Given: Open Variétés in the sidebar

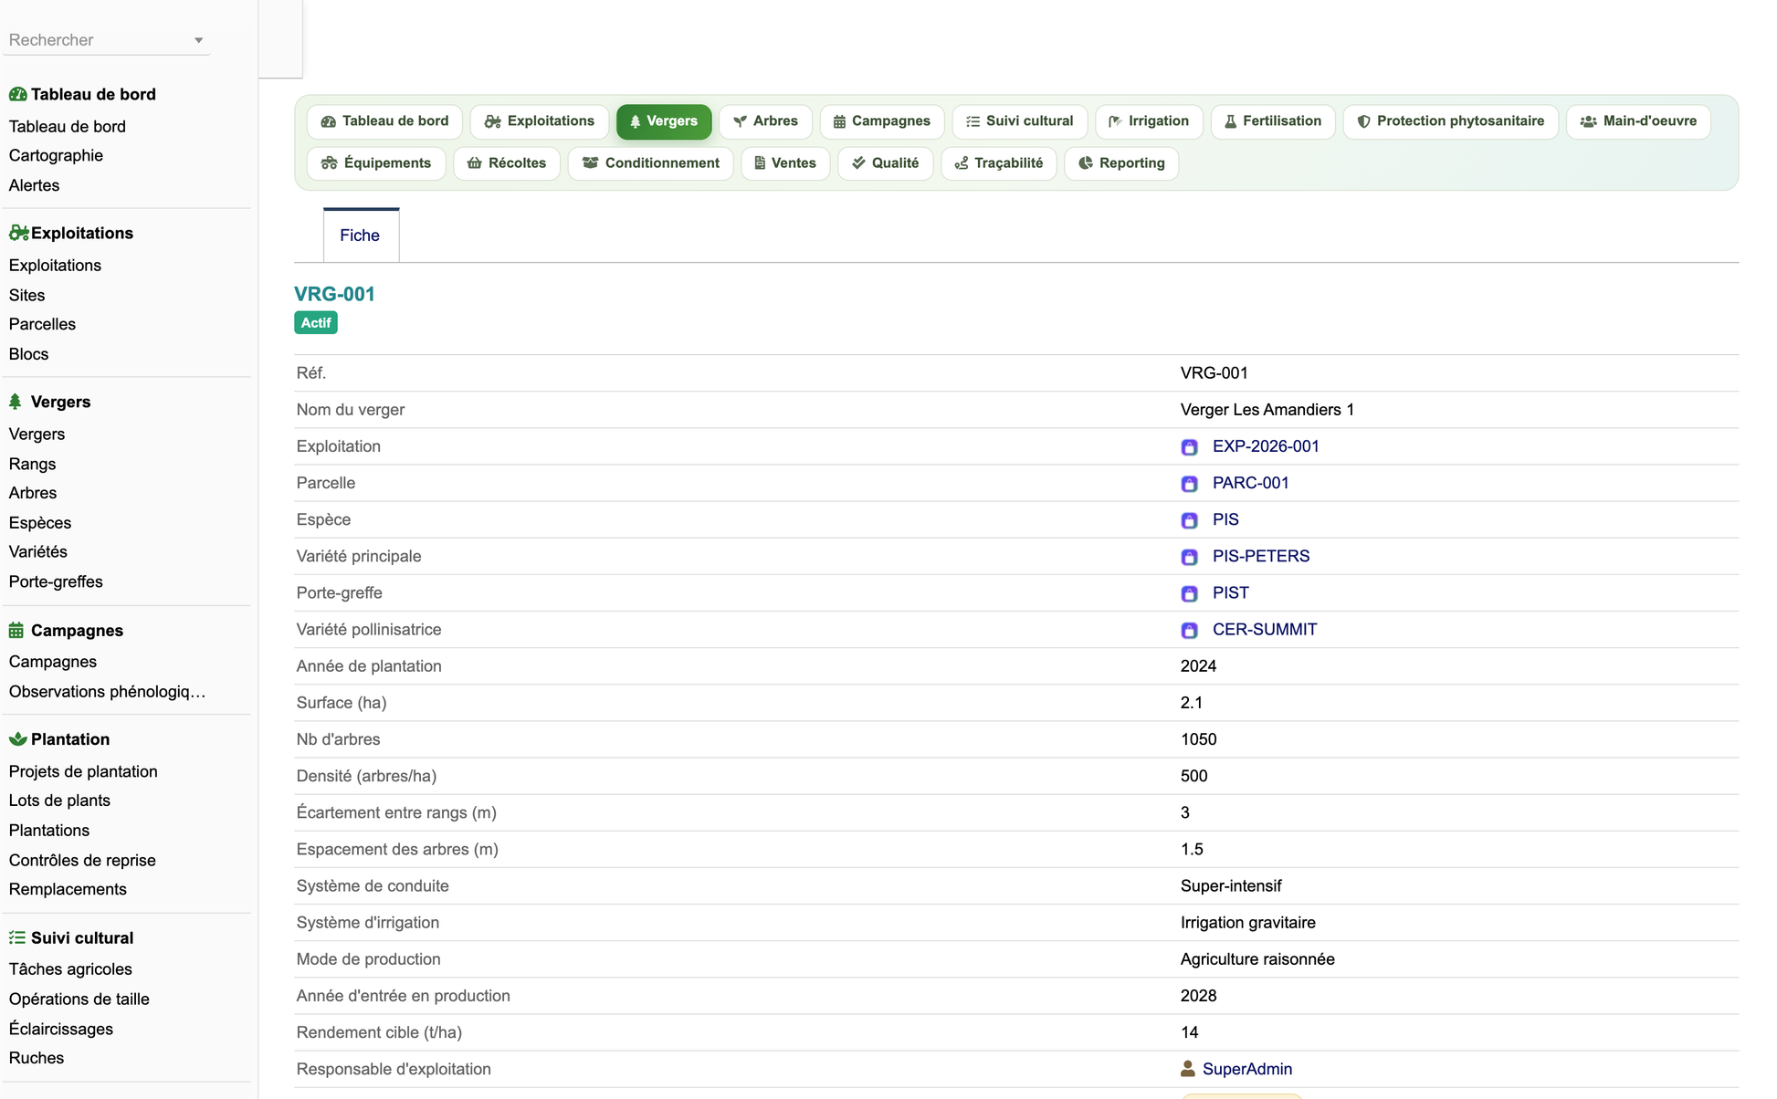Looking at the screenshot, I should tap(38, 551).
